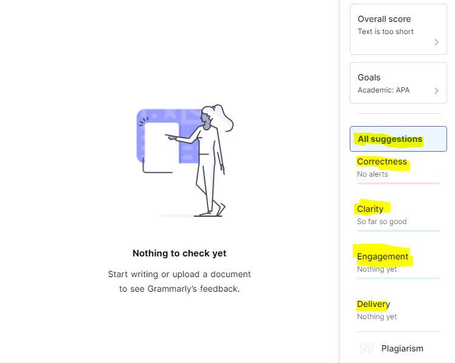Screen dimensions: 455x363
Task: Click the Plagiarism quotation marks icon
Action: click(x=367, y=348)
